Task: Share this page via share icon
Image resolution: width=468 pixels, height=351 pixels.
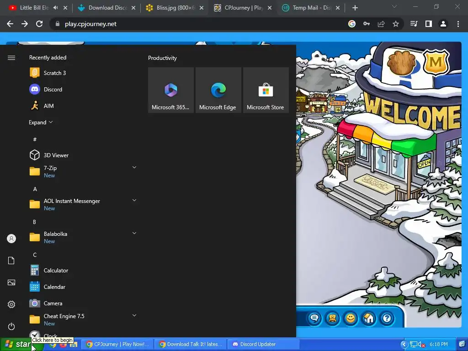Action: coord(381,24)
